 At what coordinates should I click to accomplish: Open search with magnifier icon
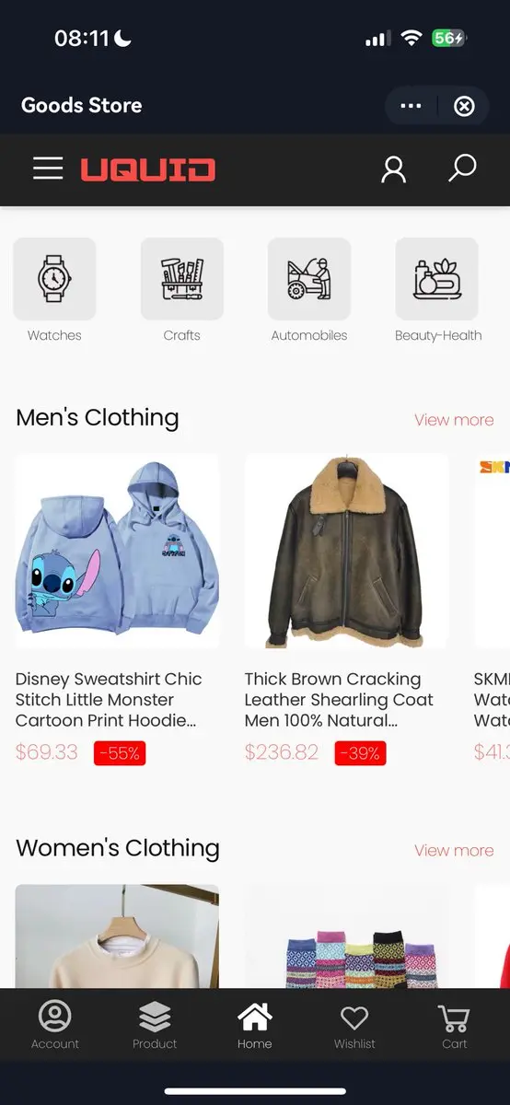pyautogui.click(x=462, y=168)
